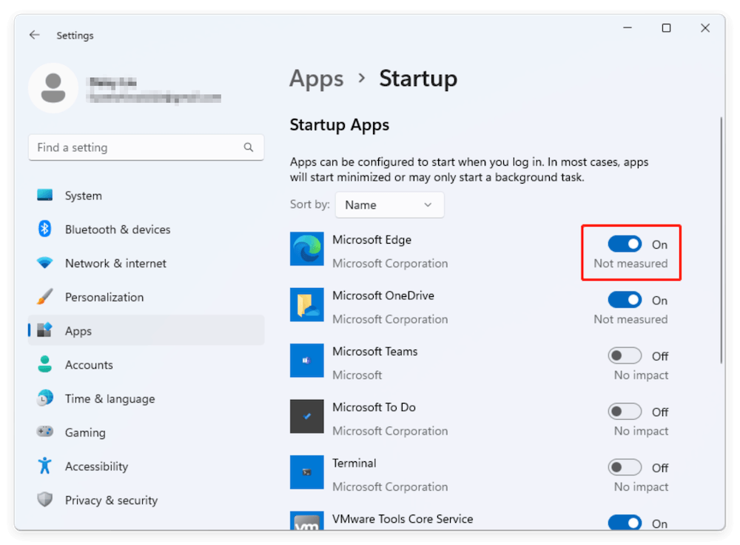Click the Startup Apps heading
740x545 pixels.
pyautogui.click(x=340, y=125)
